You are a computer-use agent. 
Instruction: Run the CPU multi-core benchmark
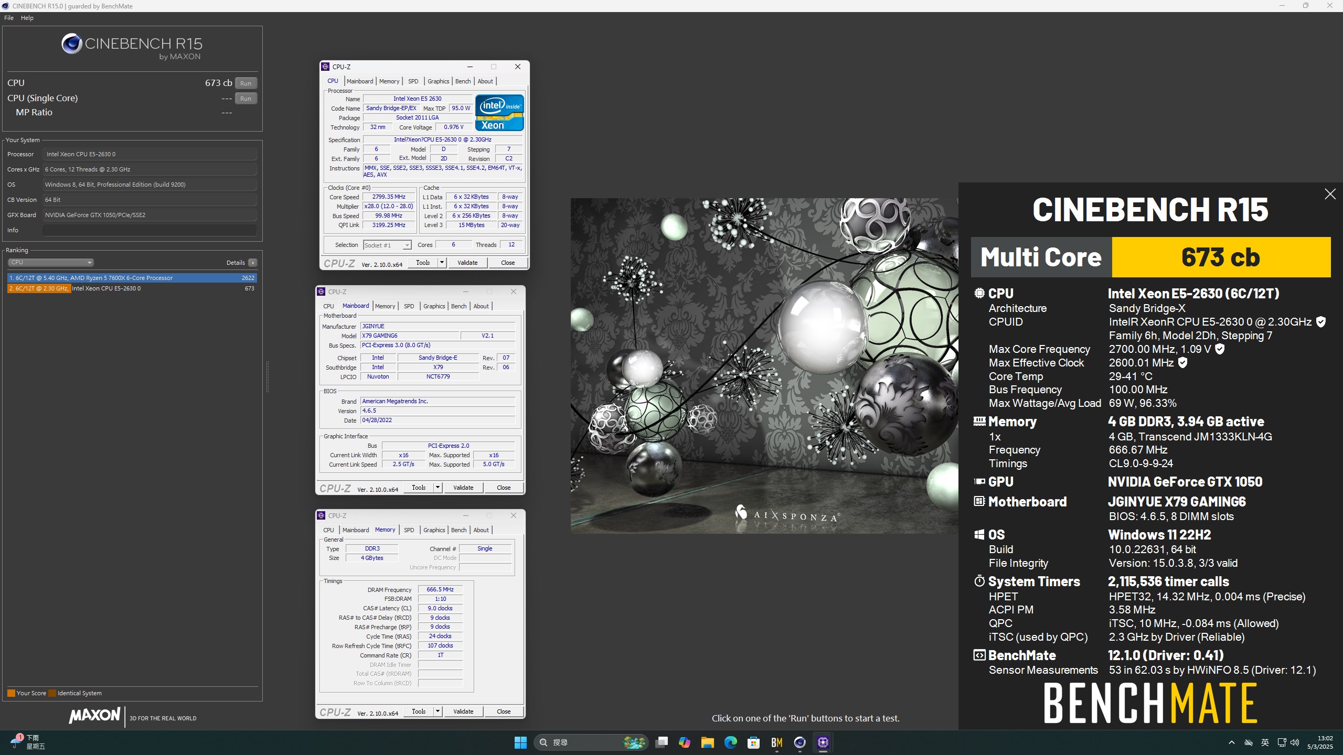246,83
